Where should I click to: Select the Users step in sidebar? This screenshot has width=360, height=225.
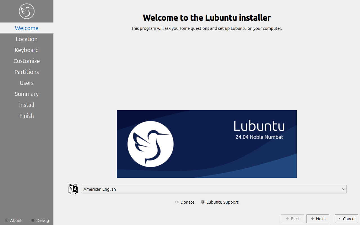pos(27,83)
